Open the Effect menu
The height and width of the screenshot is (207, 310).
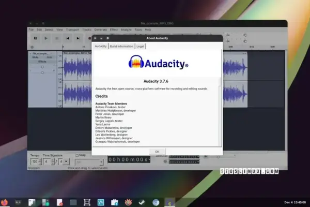tap(114, 29)
